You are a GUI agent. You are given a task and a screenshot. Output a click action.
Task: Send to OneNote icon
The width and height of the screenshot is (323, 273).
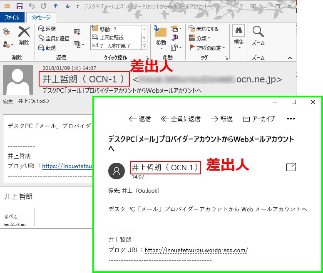174,38
